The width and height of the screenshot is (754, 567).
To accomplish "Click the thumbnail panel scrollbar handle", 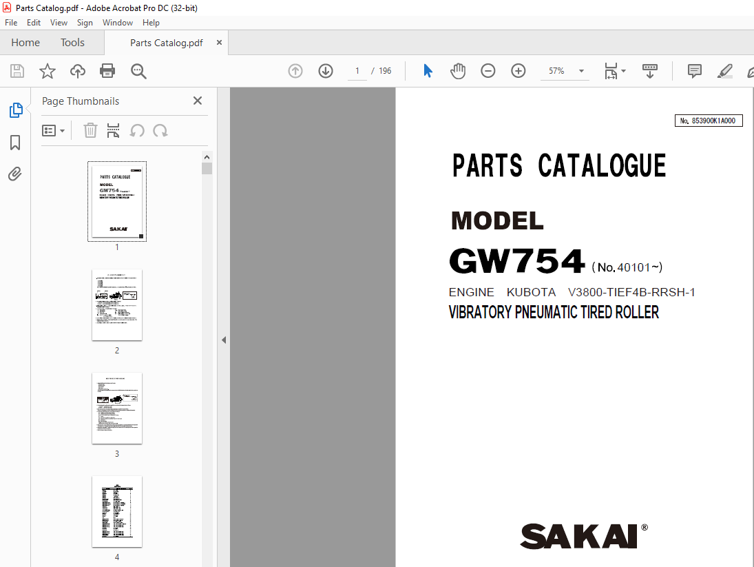I will pos(207,168).
